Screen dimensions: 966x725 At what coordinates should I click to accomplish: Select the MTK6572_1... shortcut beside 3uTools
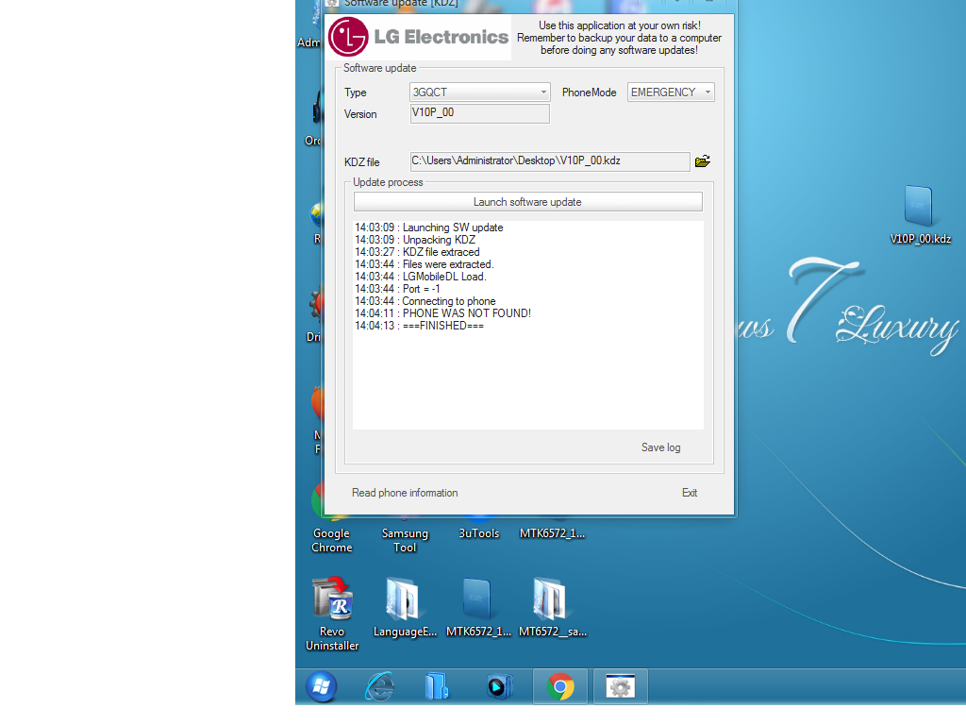tap(552, 529)
